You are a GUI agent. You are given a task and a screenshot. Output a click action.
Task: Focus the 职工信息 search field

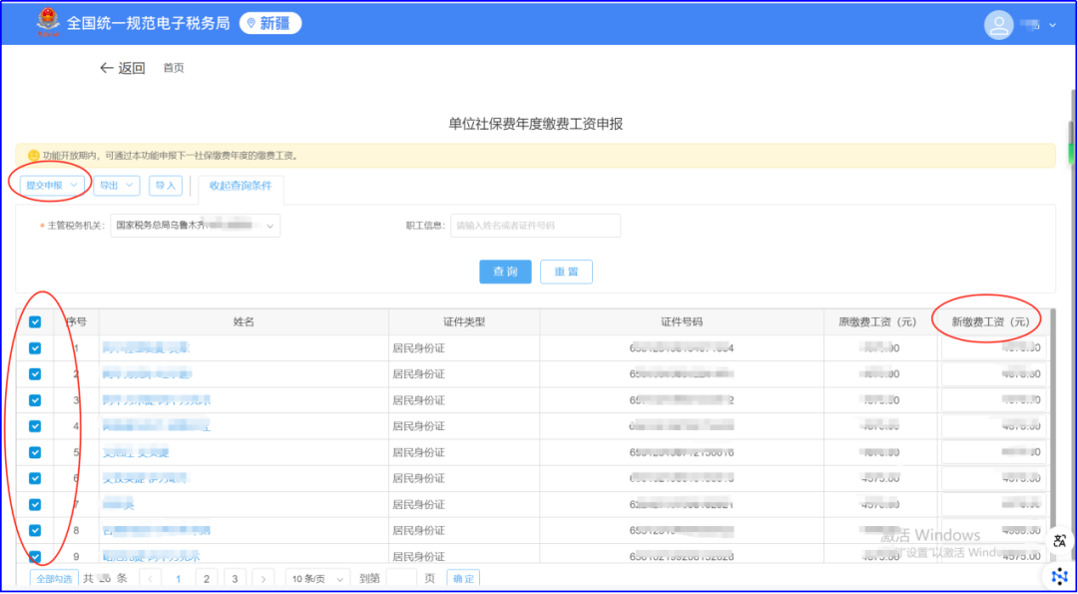[536, 226]
